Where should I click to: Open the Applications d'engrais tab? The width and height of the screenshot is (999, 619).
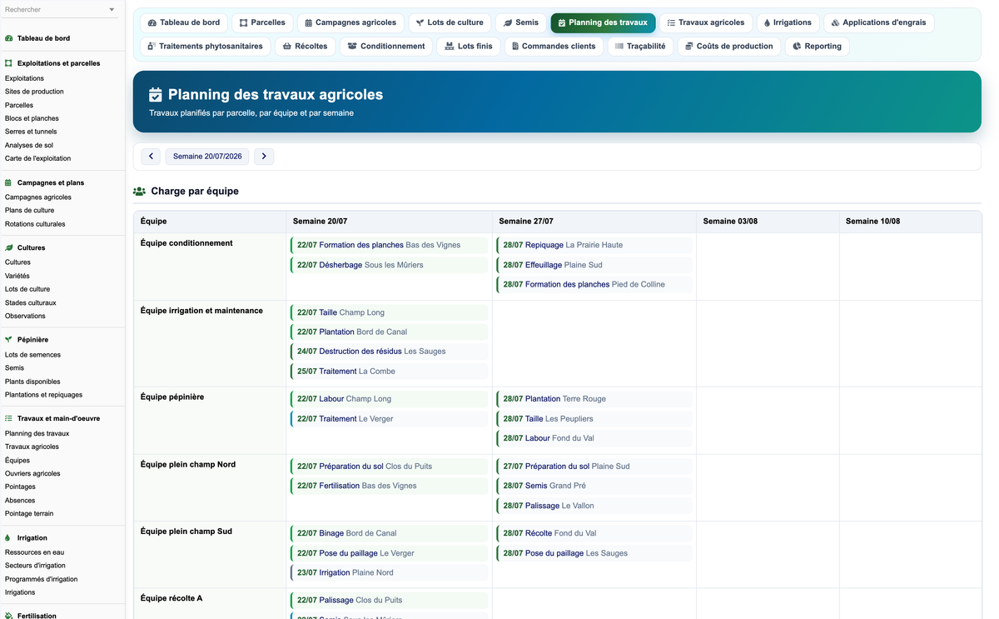878,22
